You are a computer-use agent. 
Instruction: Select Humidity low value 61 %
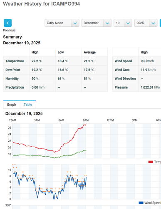(x=61, y=79)
